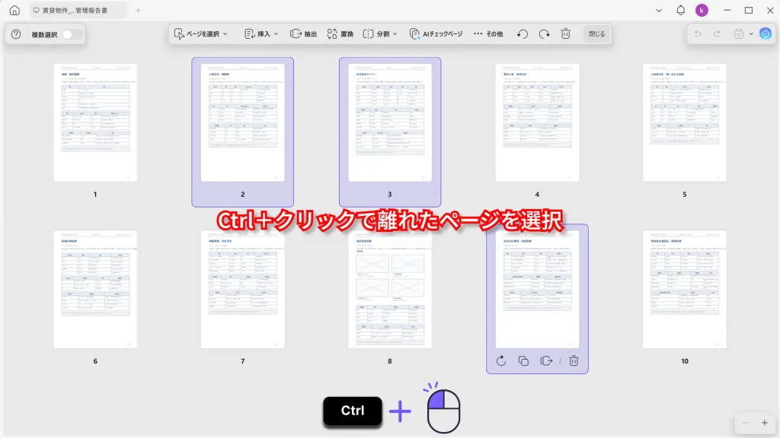Zoom out thumbnails with the minus button
Image resolution: width=780 pixels, height=438 pixels.
point(745,423)
